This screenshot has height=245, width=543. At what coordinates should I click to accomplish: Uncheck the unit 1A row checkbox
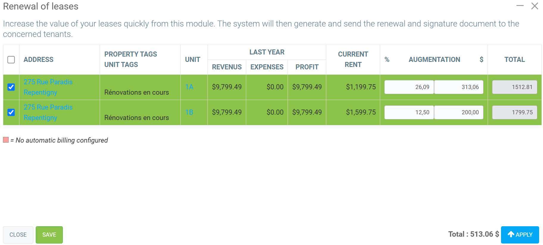pos(11,87)
